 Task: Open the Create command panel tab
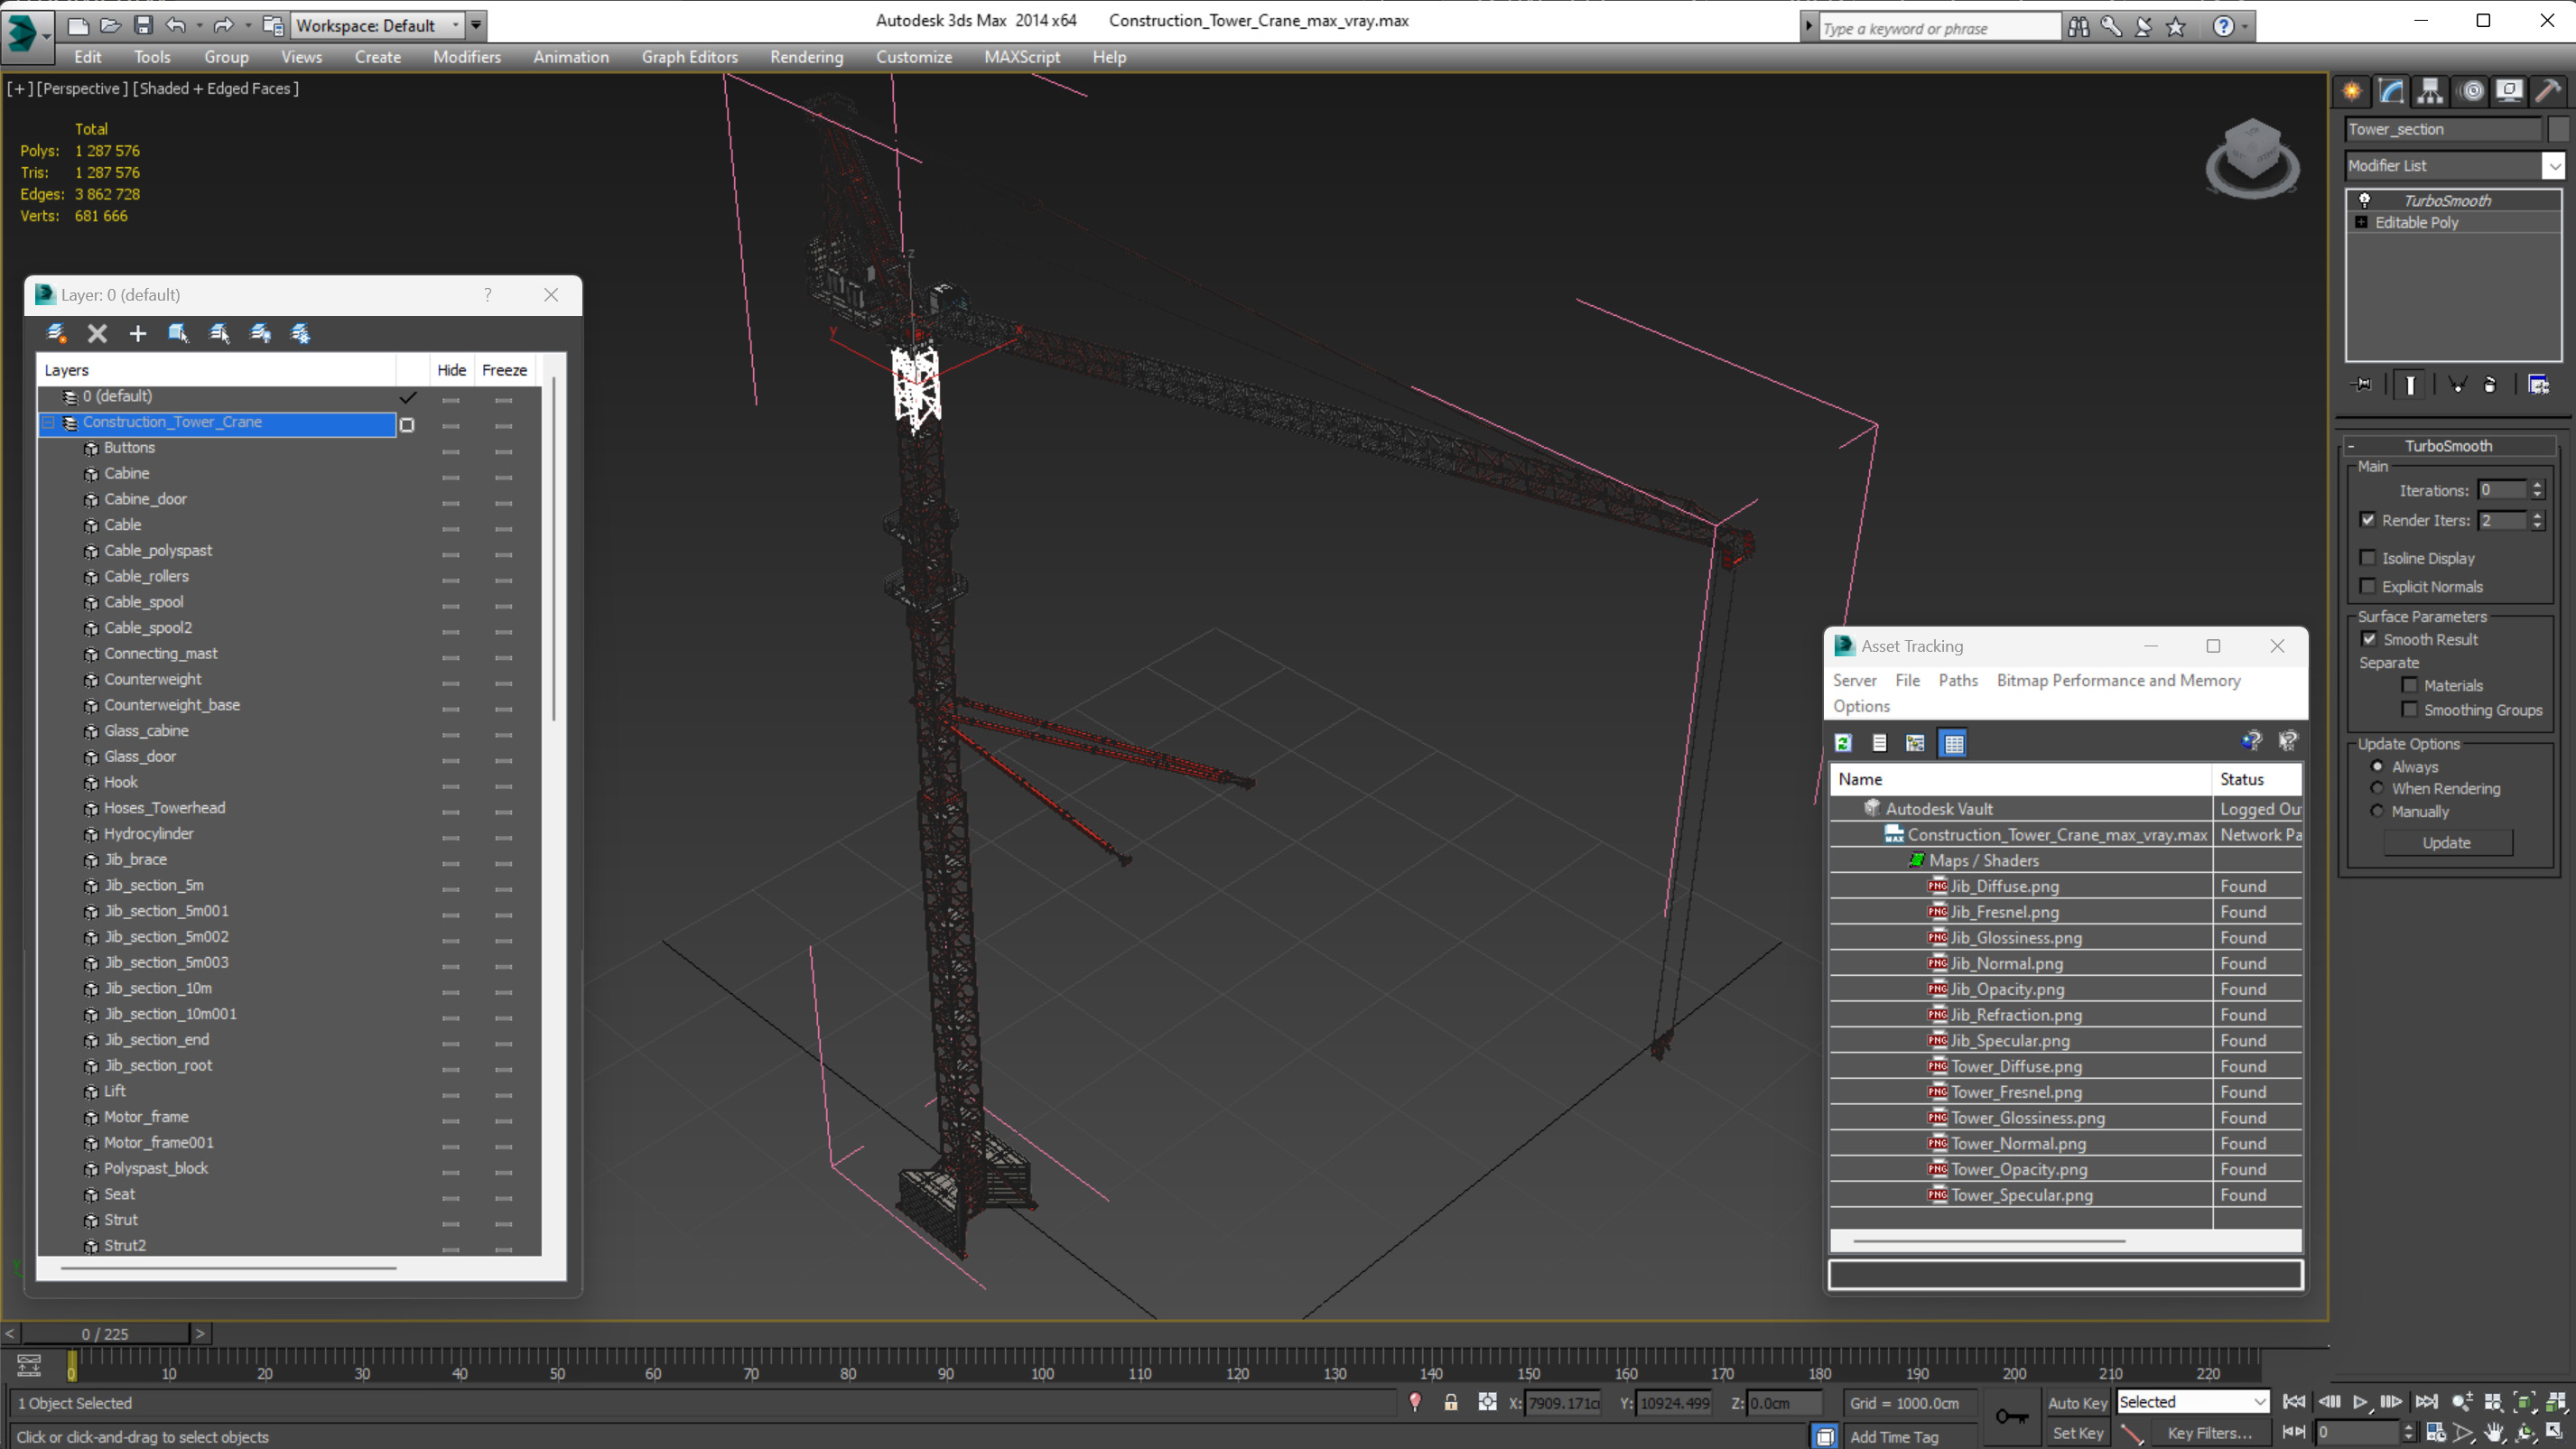[2352, 92]
